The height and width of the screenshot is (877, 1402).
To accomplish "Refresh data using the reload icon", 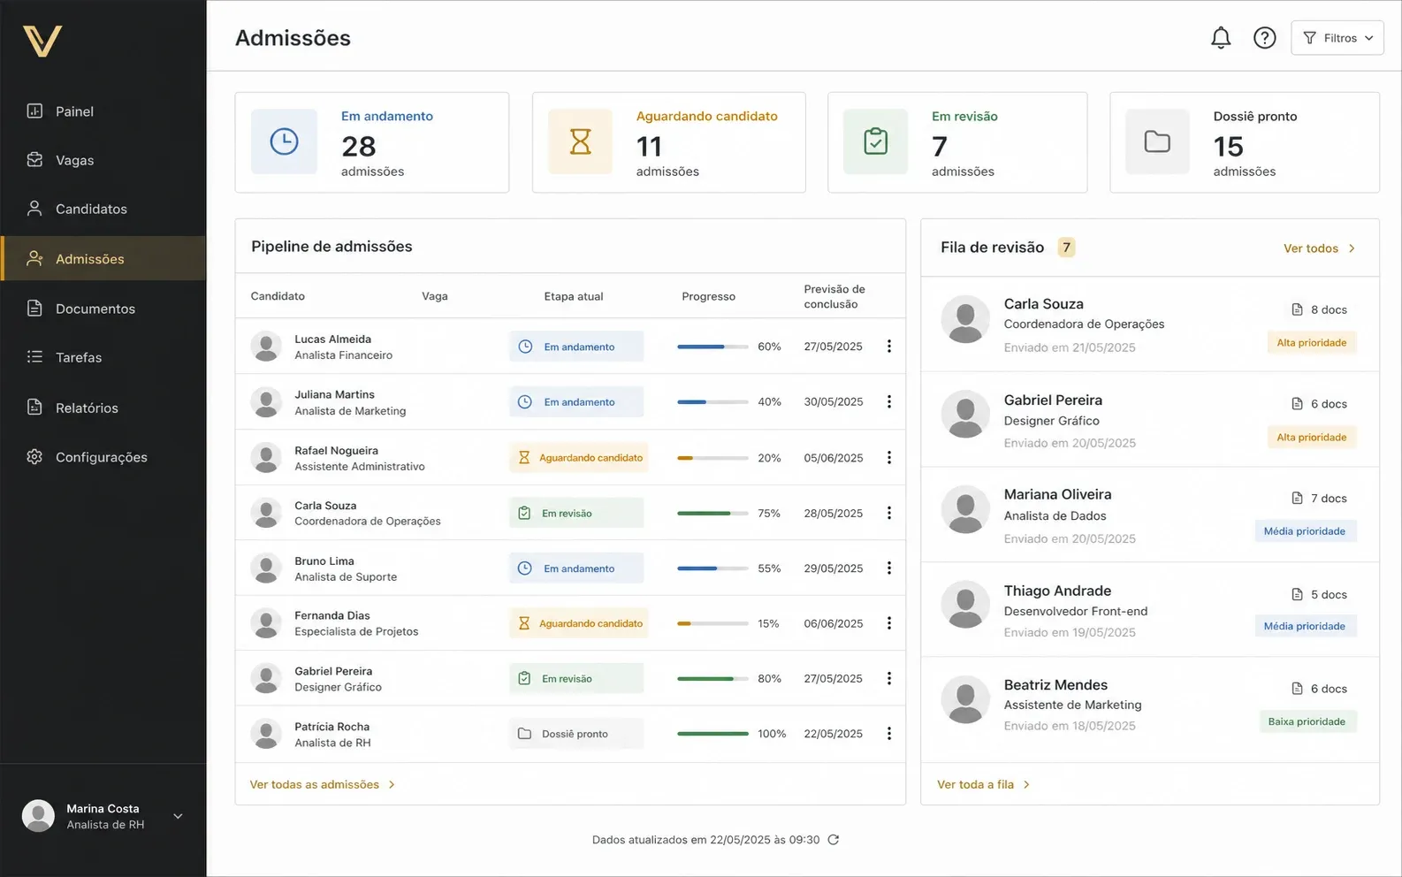I will point(833,840).
